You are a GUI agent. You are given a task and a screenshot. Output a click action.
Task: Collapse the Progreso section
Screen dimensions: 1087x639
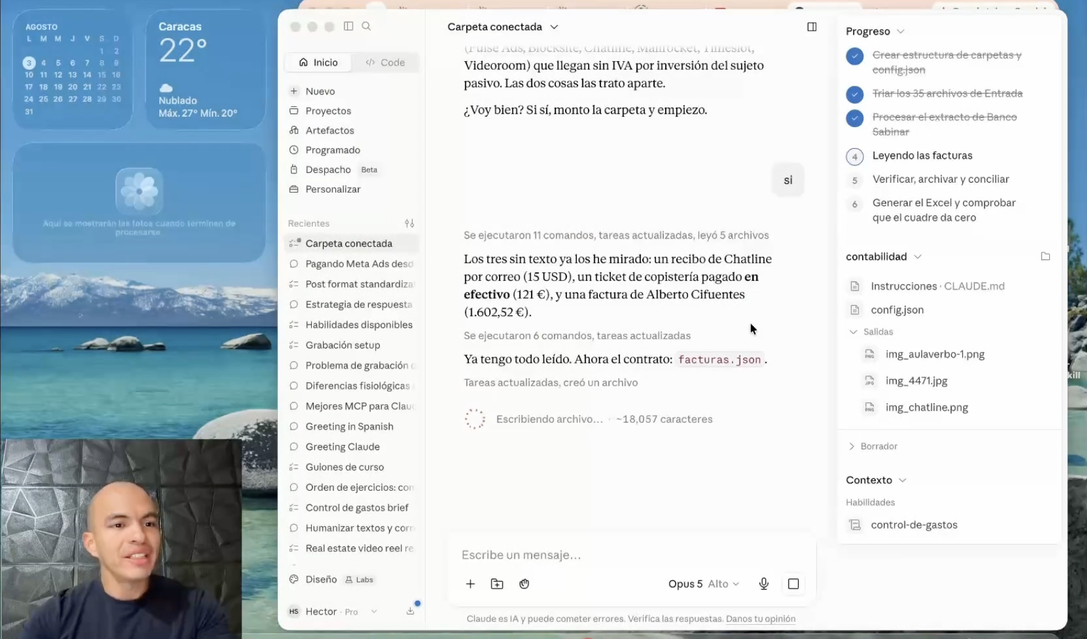click(900, 31)
